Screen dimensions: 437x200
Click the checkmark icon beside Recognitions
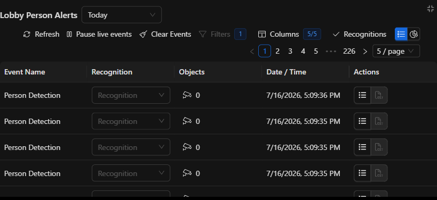point(336,35)
